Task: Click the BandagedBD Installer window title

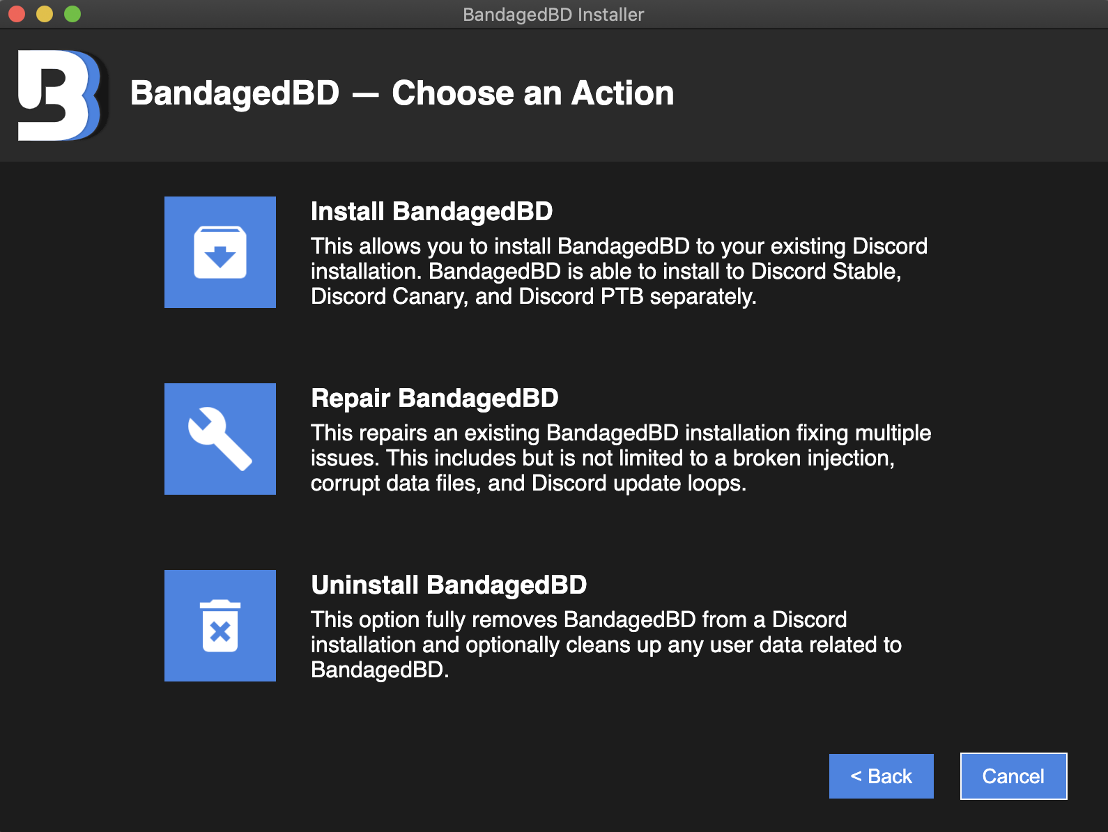Action: 554,15
